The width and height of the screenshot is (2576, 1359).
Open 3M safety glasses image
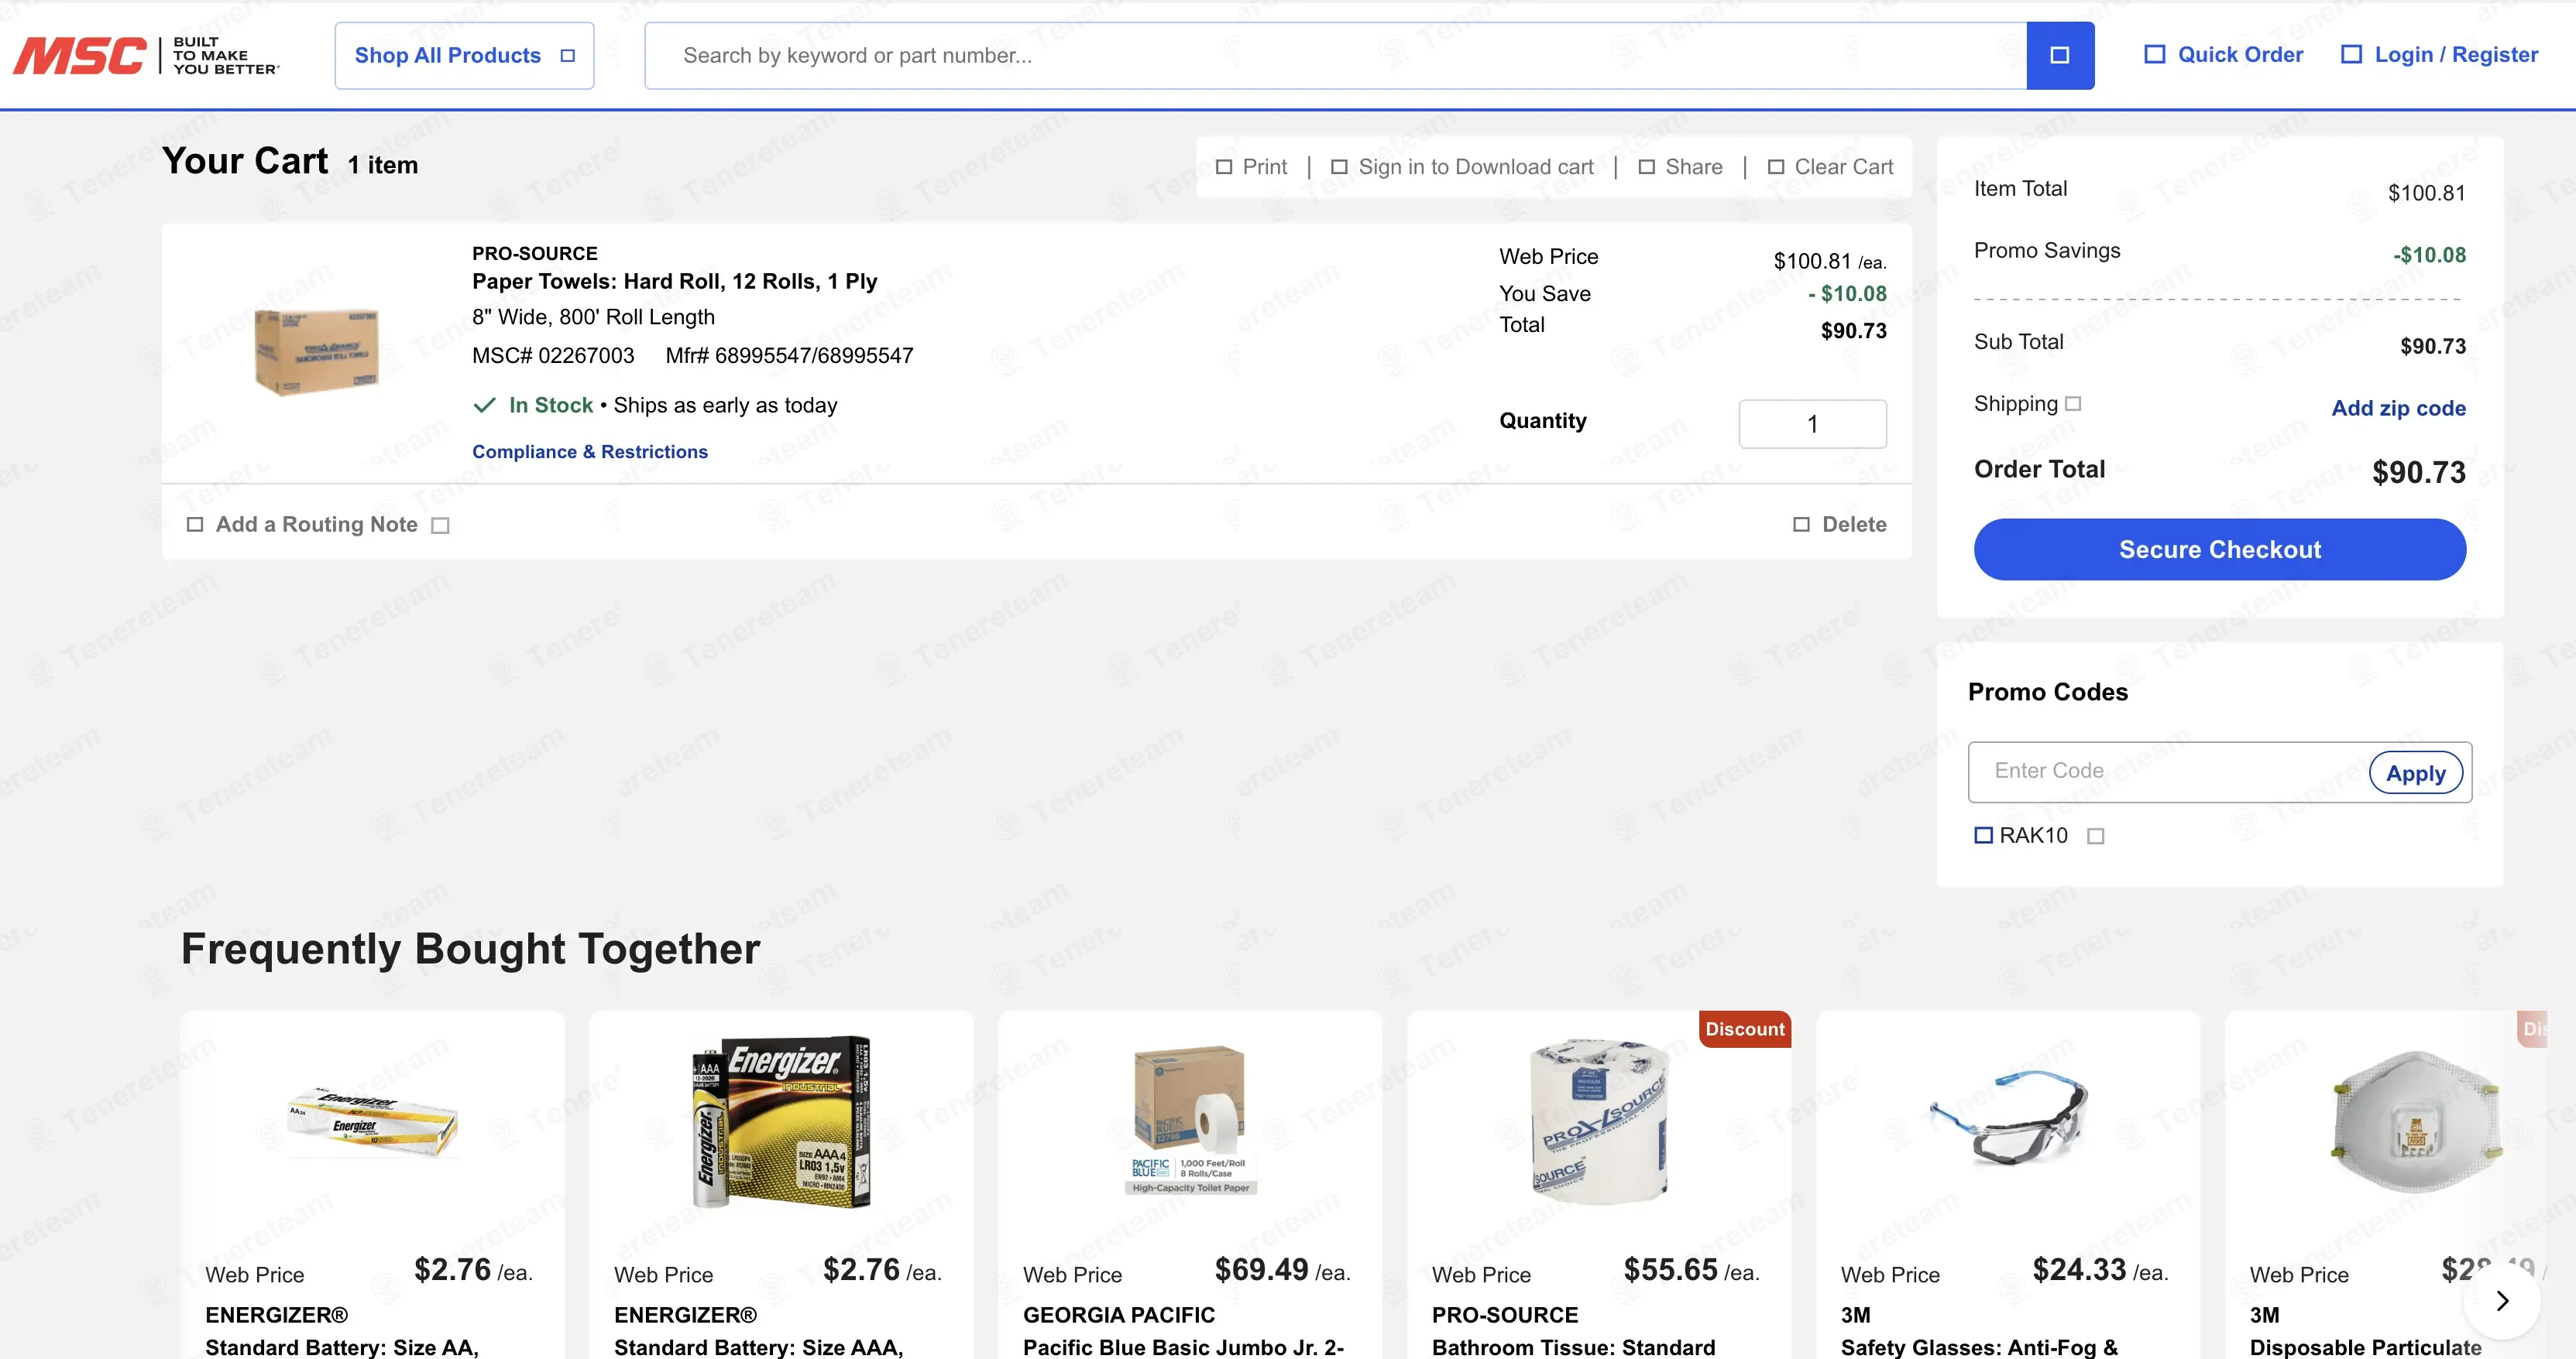2008,1119
